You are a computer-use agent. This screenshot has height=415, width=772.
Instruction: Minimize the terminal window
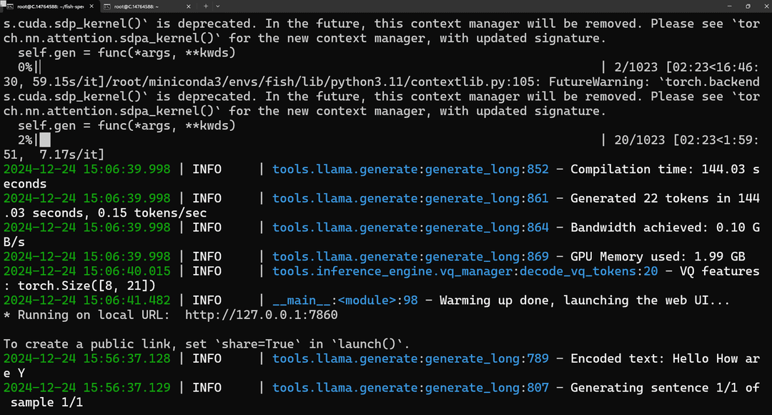[730, 6]
